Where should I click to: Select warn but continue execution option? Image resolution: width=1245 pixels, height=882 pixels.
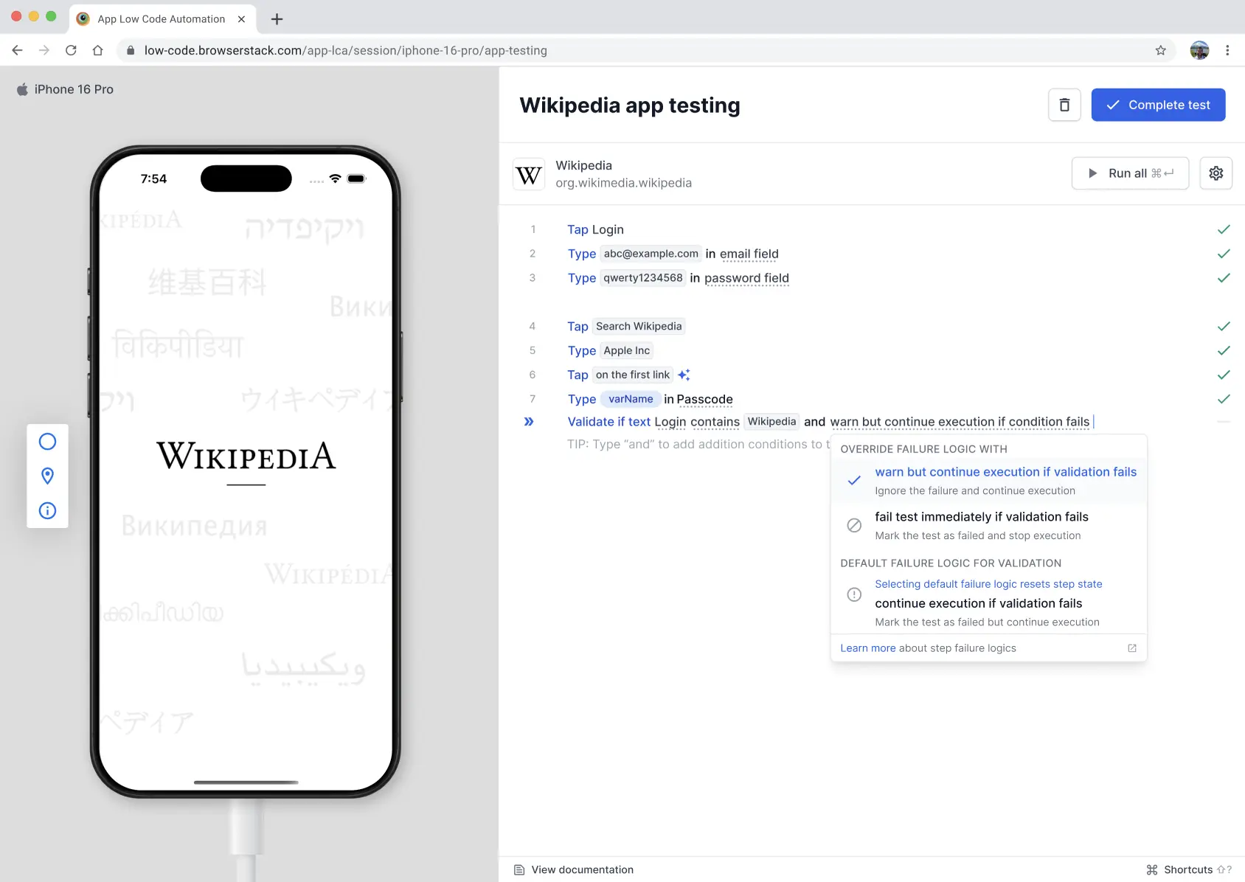coord(1005,473)
